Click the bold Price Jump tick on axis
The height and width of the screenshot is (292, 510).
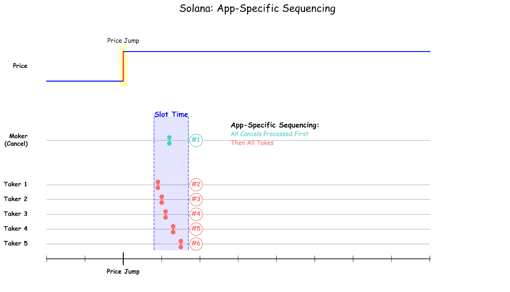click(123, 259)
